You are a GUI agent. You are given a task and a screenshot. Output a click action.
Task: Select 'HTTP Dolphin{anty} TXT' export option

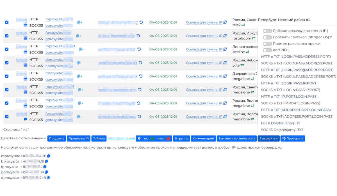pyautogui.click(x=281, y=123)
